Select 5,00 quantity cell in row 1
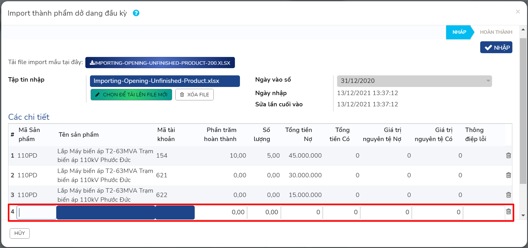 point(273,155)
